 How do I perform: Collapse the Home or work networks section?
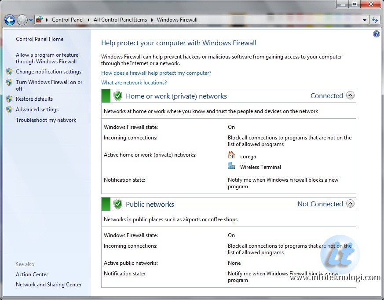point(350,95)
